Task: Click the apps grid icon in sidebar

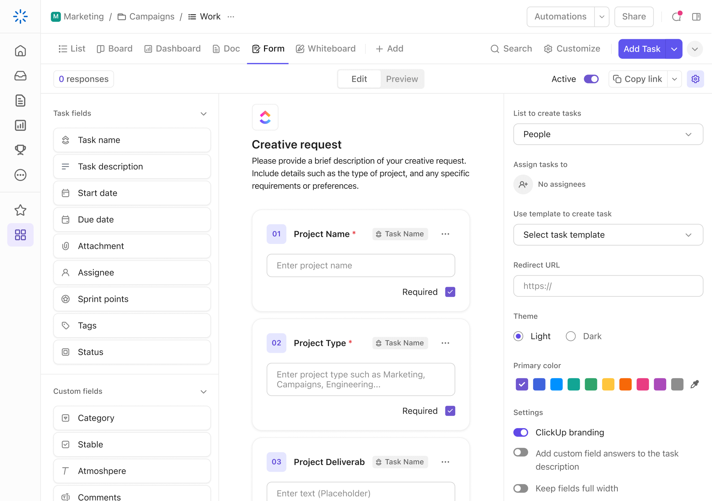Action: [x=21, y=235]
